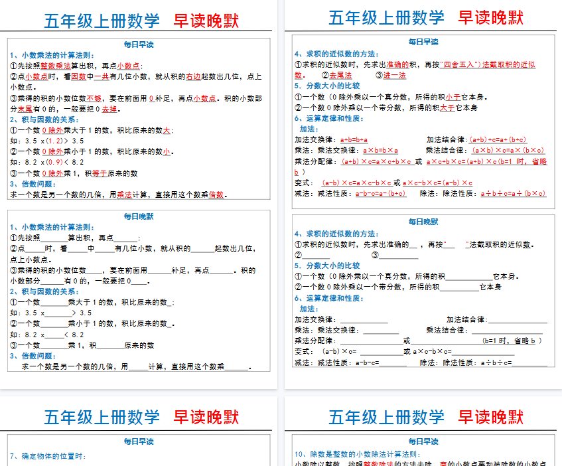Select the red 进一法 answer text
The image size is (562, 466).
click(x=394, y=76)
